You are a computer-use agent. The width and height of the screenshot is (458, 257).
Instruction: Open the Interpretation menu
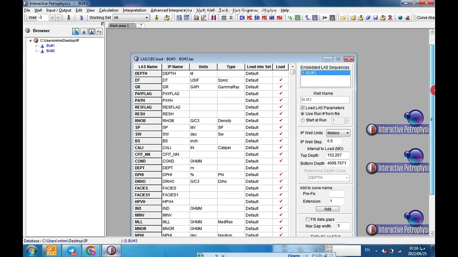coord(135,10)
